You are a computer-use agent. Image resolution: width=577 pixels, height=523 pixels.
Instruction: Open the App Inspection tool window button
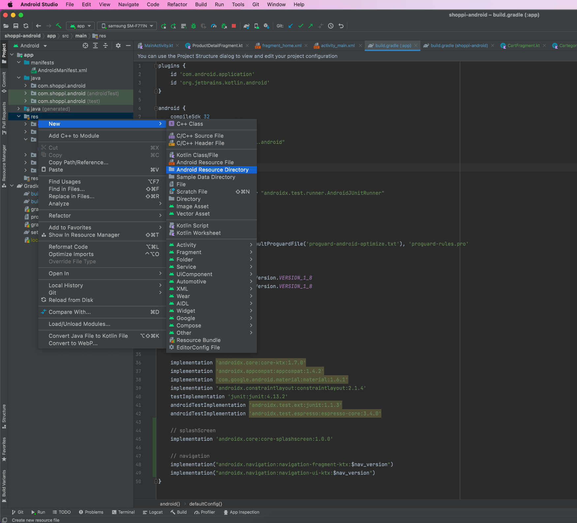241,512
